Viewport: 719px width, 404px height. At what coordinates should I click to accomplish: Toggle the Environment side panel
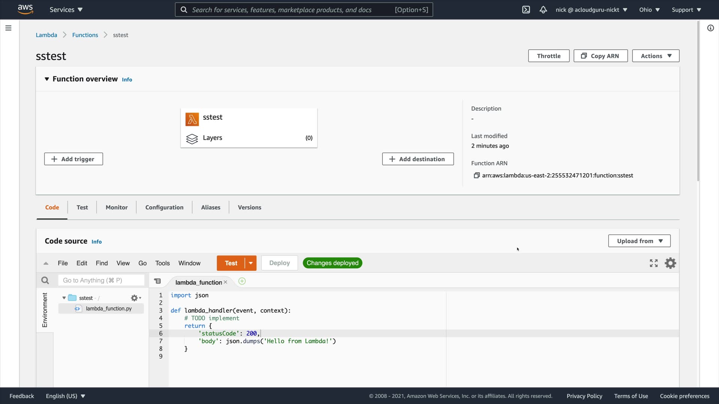[45, 310]
